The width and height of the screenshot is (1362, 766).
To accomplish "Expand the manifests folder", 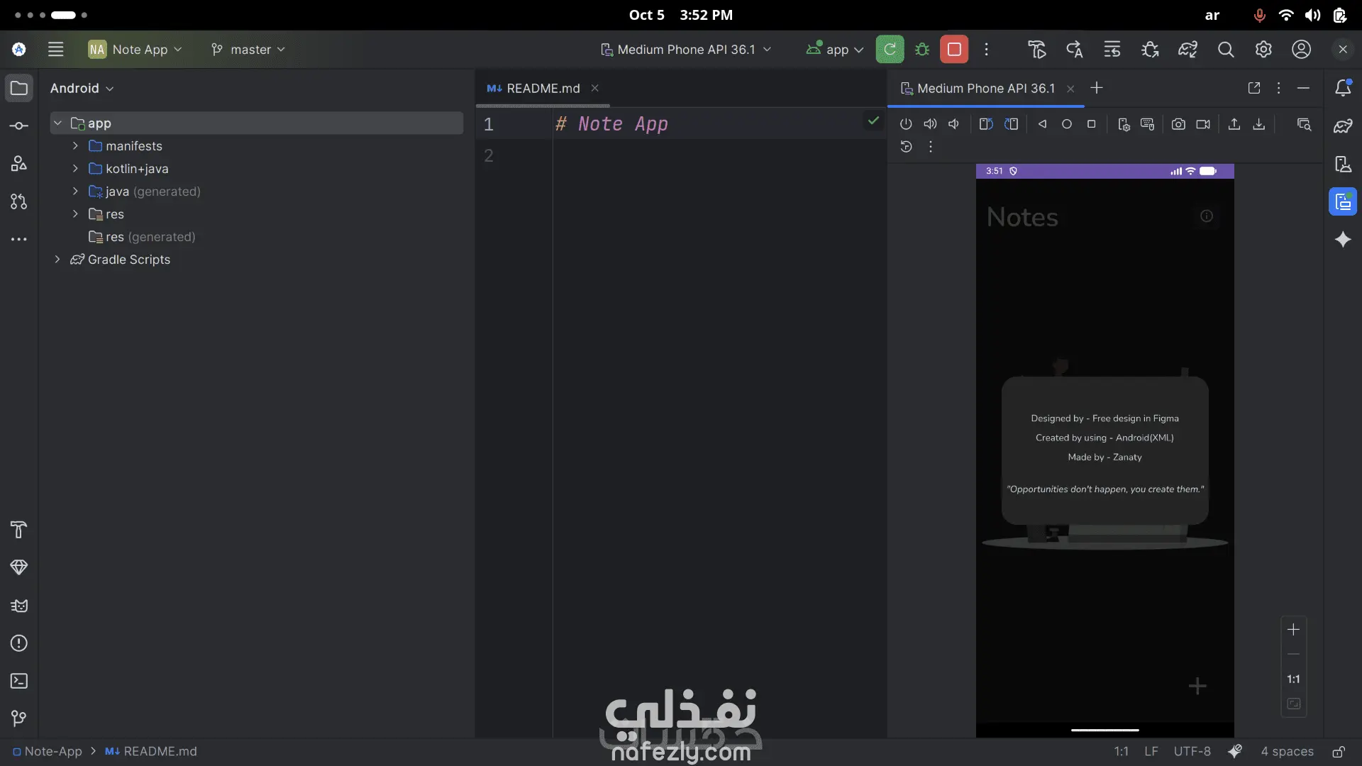I will click(x=75, y=146).
